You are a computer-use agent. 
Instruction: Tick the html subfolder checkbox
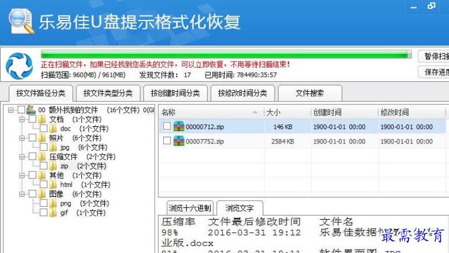[x=43, y=185]
